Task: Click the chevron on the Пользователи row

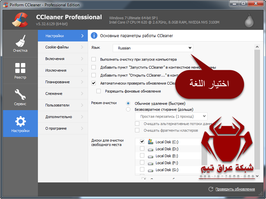Action: click(x=82, y=105)
